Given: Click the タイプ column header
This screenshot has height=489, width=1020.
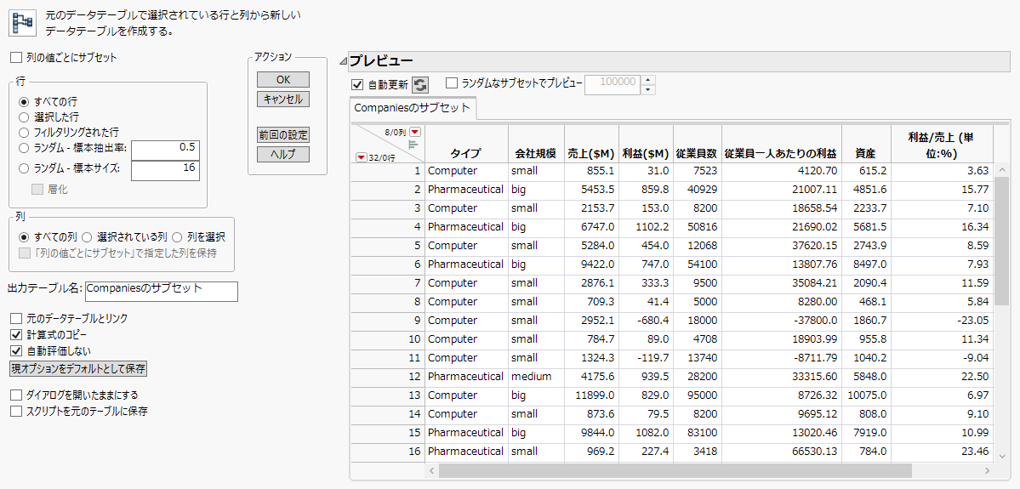Looking at the screenshot, I should (465, 154).
